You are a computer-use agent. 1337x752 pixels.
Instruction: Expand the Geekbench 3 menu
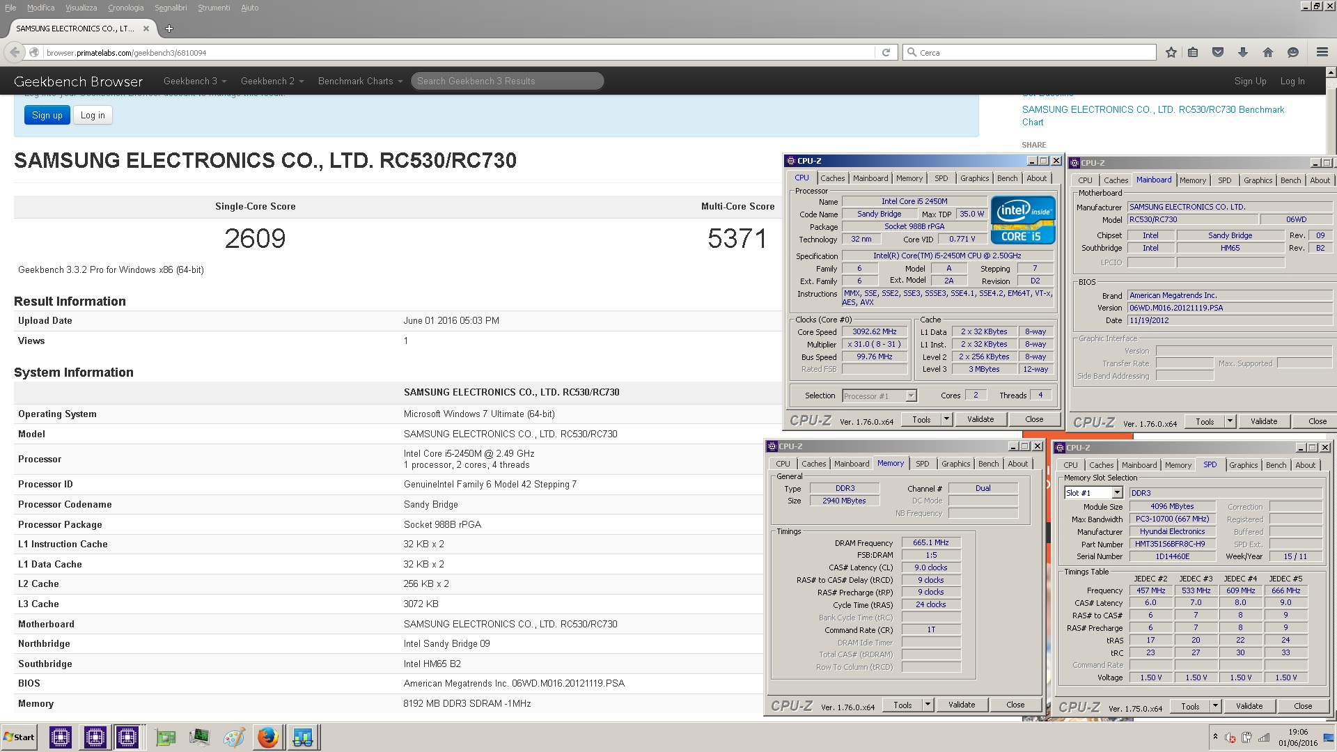click(x=195, y=81)
